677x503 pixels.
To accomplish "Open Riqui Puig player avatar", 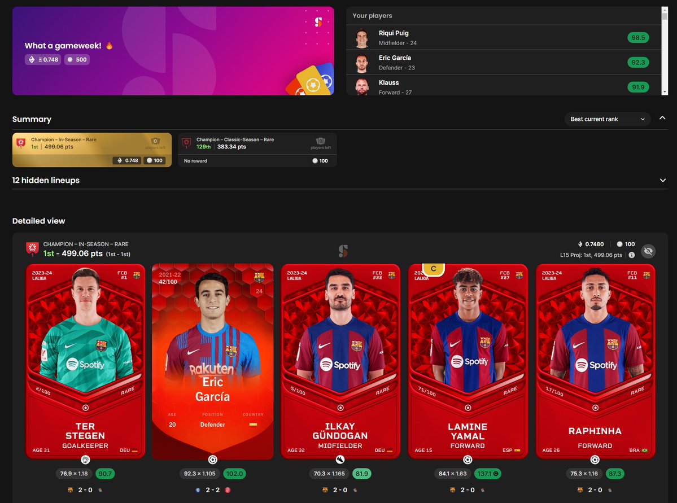I will 362,38.
